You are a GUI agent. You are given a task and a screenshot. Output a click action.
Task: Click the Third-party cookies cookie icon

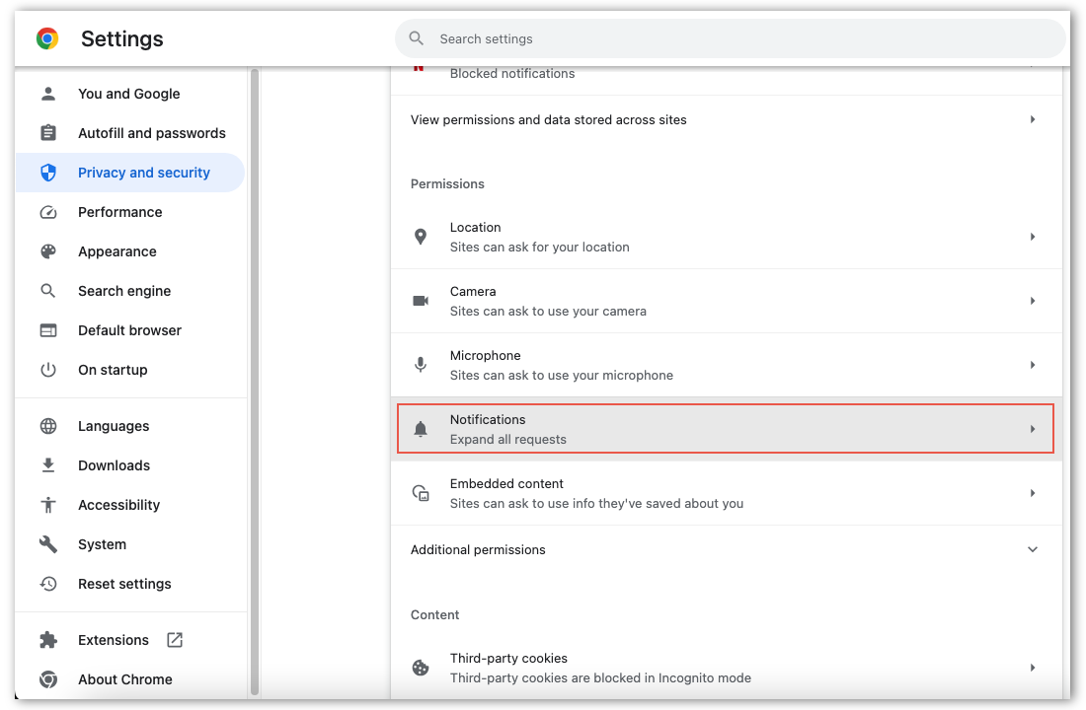[x=421, y=667]
